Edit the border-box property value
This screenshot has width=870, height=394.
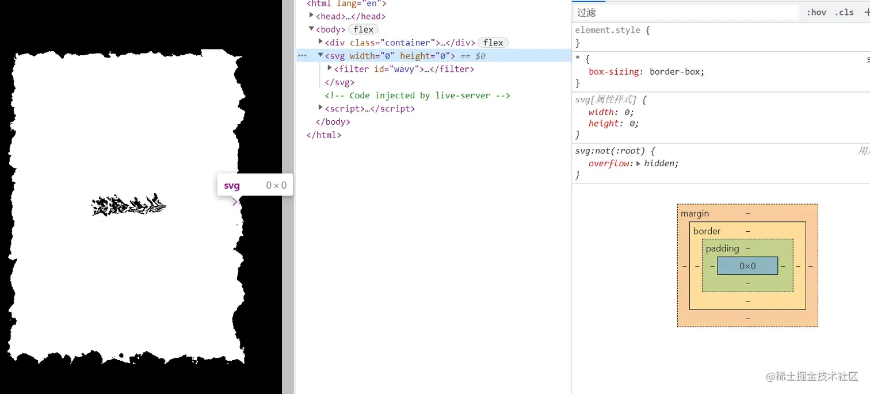tap(674, 72)
